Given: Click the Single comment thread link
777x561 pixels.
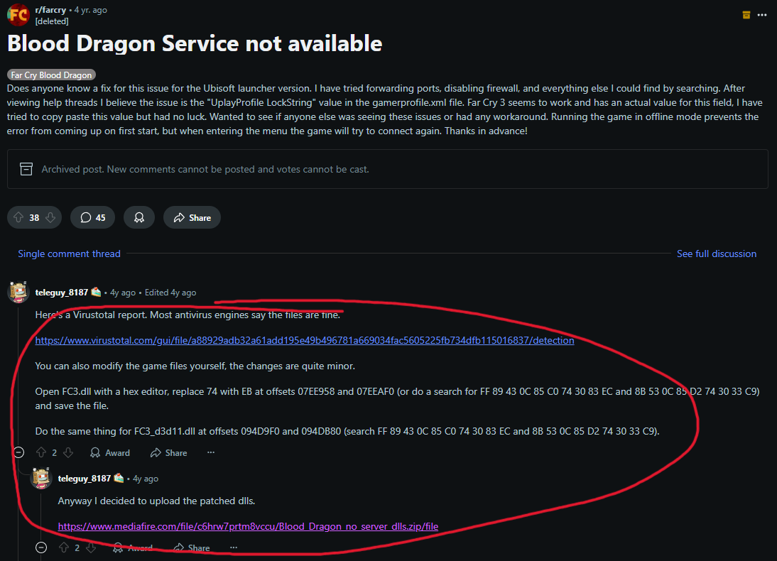Looking at the screenshot, I should point(69,254).
